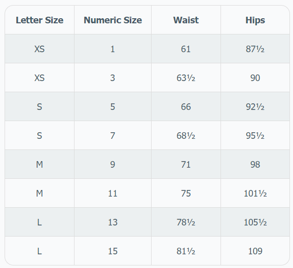
Task: Click hips value 92½
Action: 255,106
